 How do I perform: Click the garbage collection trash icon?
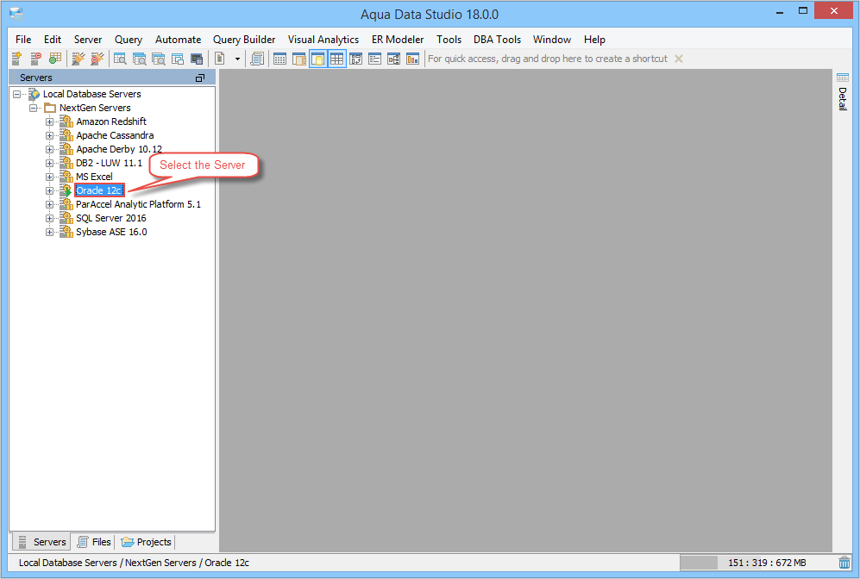click(844, 562)
